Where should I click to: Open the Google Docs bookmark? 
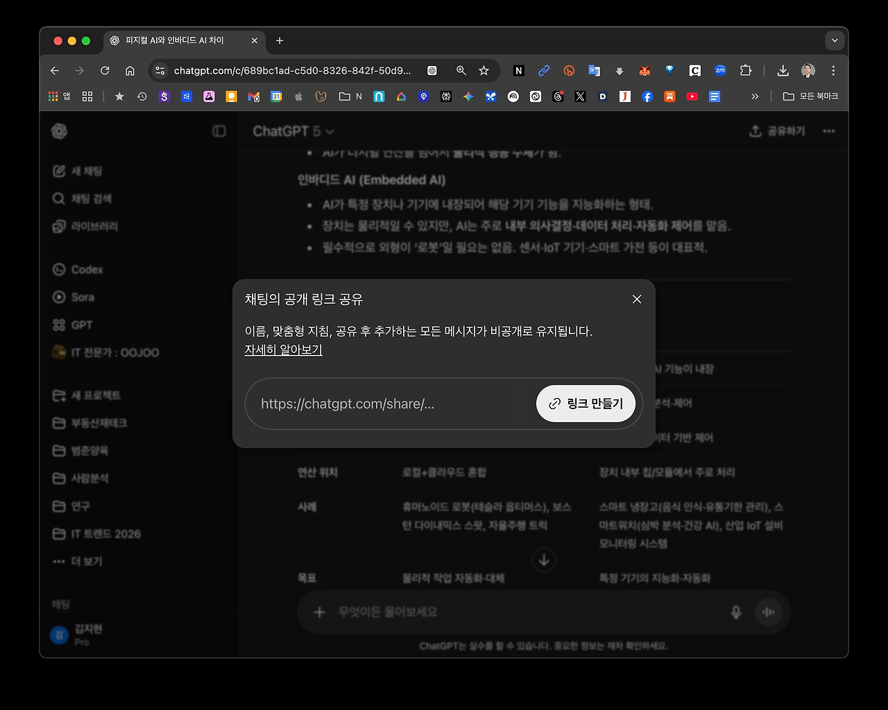pos(715,96)
